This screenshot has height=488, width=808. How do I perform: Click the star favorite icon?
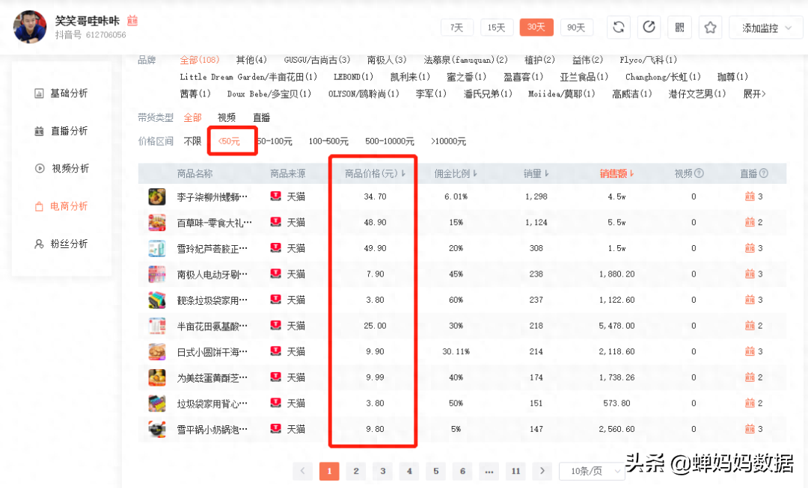click(710, 28)
